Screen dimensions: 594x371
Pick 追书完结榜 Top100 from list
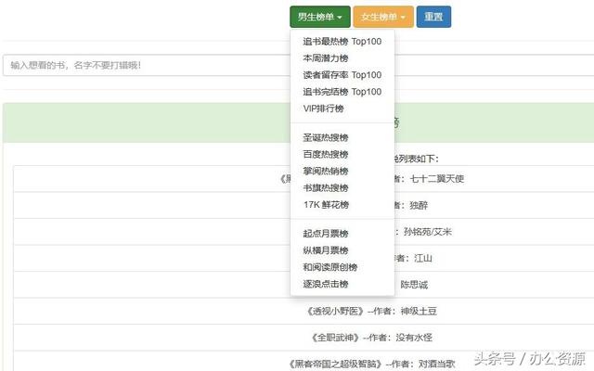click(342, 92)
